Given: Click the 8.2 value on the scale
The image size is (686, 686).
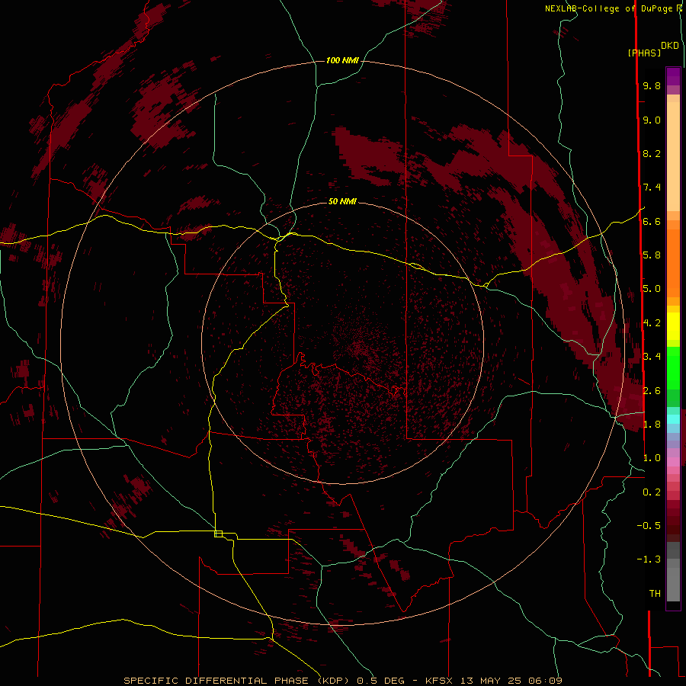Looking at the screenshot, I should pyautogui.click(x=652, y=153).
